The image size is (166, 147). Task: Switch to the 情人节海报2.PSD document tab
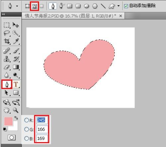coord(71,16)
